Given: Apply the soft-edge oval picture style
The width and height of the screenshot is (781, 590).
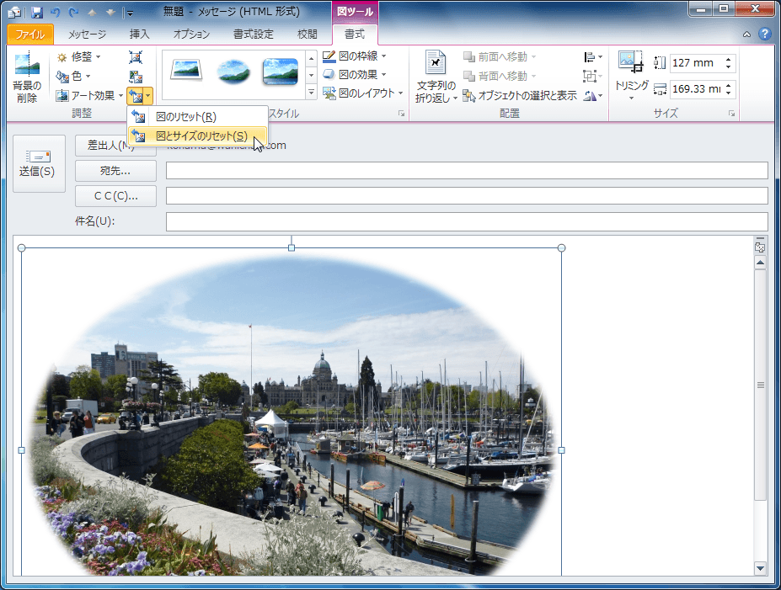Looking at the screenshot, I should (x=233, y=71).
